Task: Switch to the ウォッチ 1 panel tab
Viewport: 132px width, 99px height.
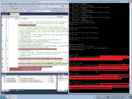Action: point(20,90)
